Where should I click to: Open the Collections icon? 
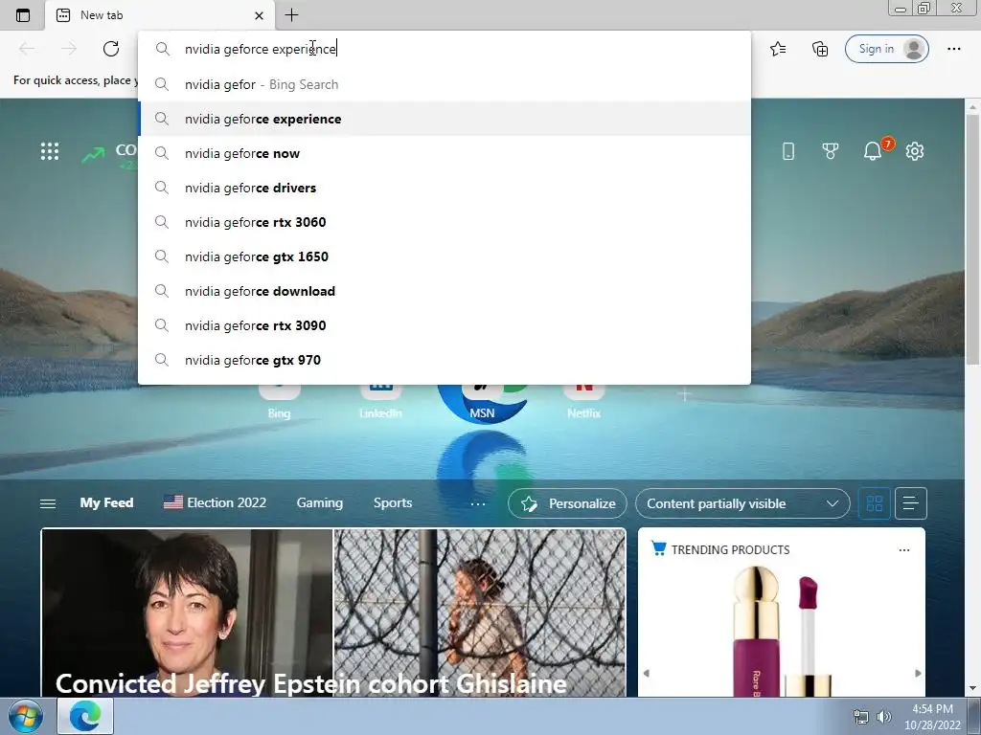coord(820,49)
